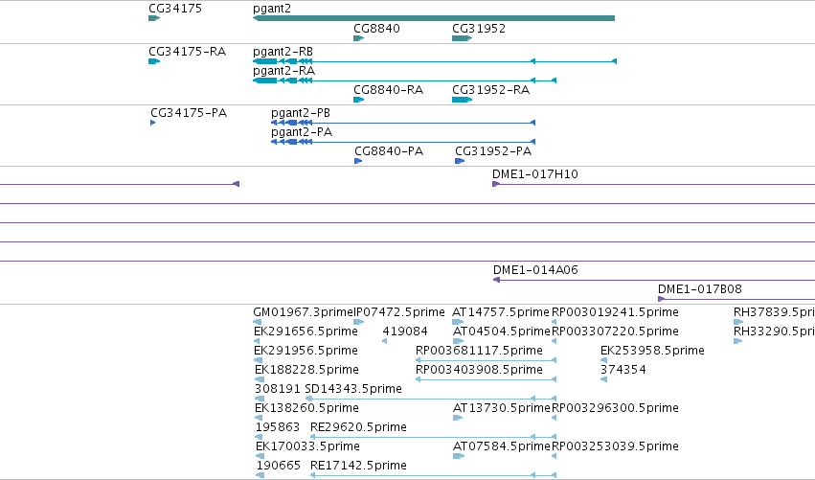The width and height of the screenshot is (815, 480).
Task: Click the EK291956.5prime EST
Action: pos(258,360)
